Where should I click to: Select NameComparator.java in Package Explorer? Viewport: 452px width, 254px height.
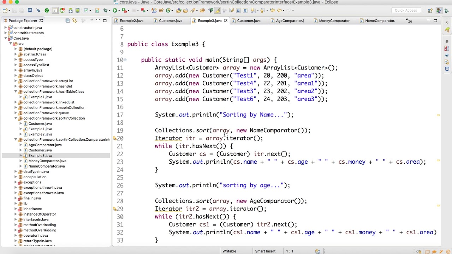pos(46,166)
